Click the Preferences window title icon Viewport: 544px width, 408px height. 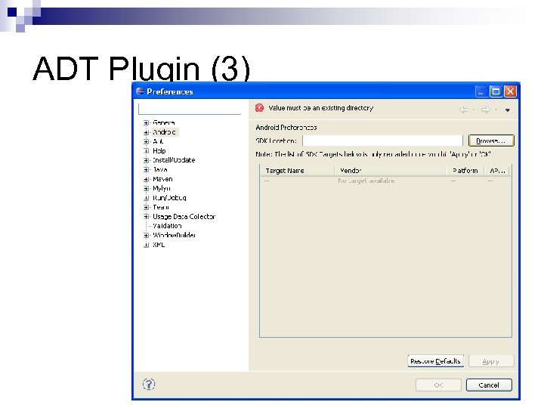140,91
